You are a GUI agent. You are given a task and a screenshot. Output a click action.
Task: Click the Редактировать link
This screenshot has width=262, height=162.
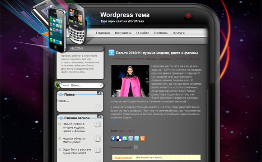[x=123, y=157]
